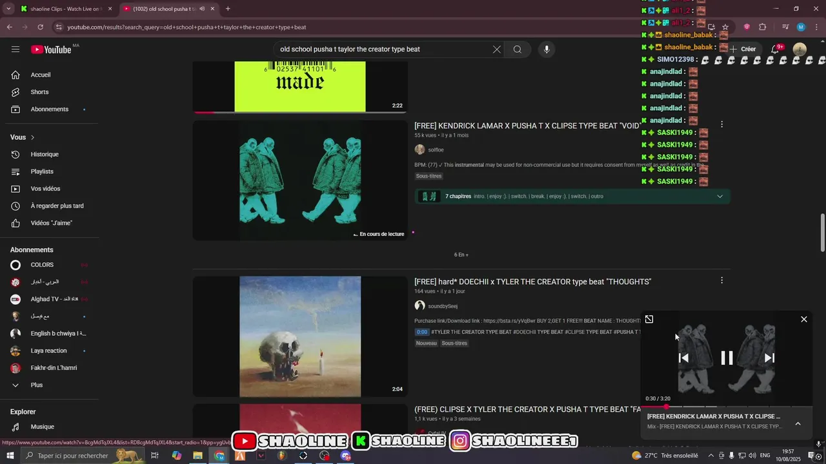Open the Chrome tab search dropdown
This screenshot has height=464, width=826.
point(8,9)
